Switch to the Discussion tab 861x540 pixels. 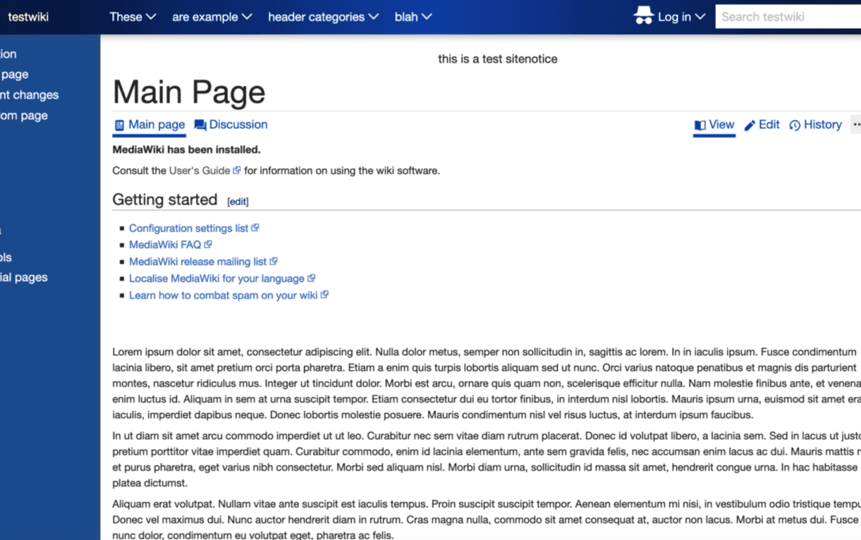(238, 124)
